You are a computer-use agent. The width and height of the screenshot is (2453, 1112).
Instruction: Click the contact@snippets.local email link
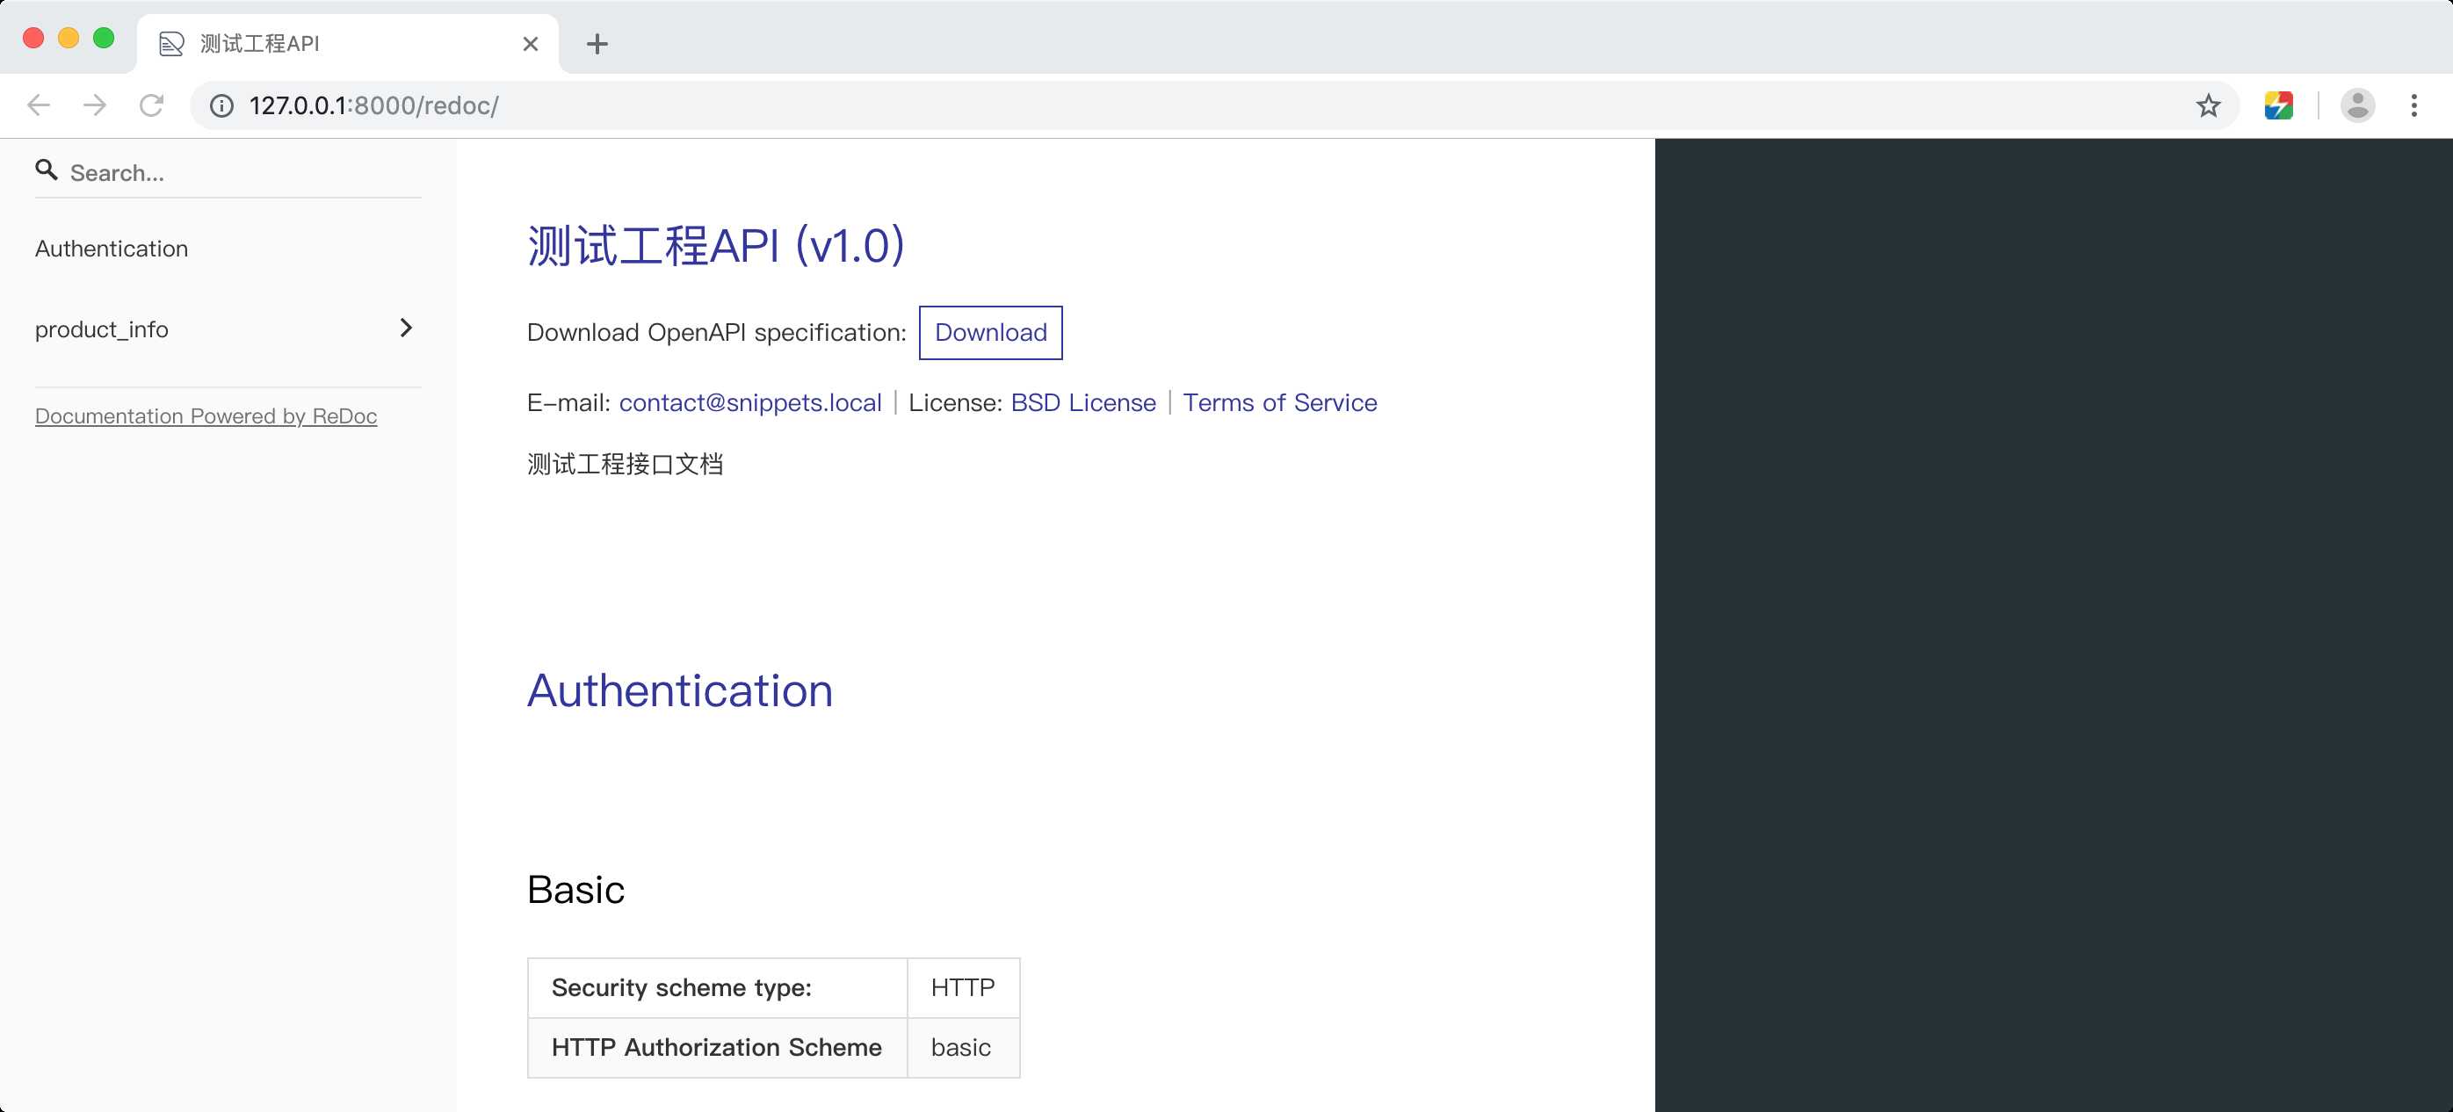(750, 402)
